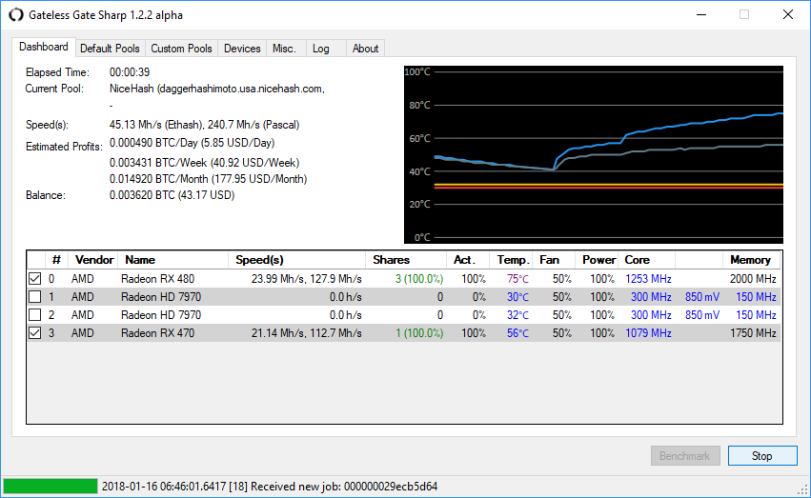Viewport: 811px width, 498px height.
Task: Click the 75°C temperature value
Action: [517, 279]
